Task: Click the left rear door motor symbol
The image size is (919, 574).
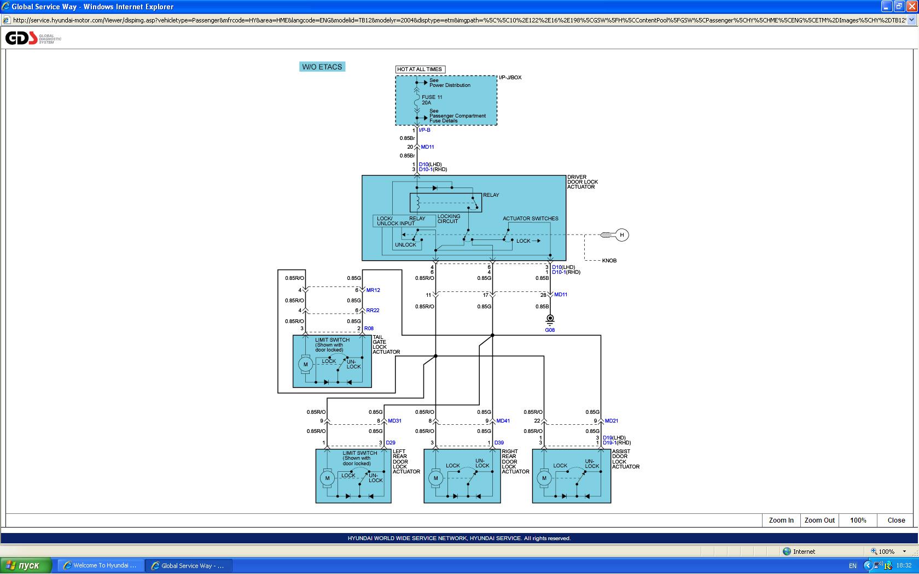Action: [327, 478]
